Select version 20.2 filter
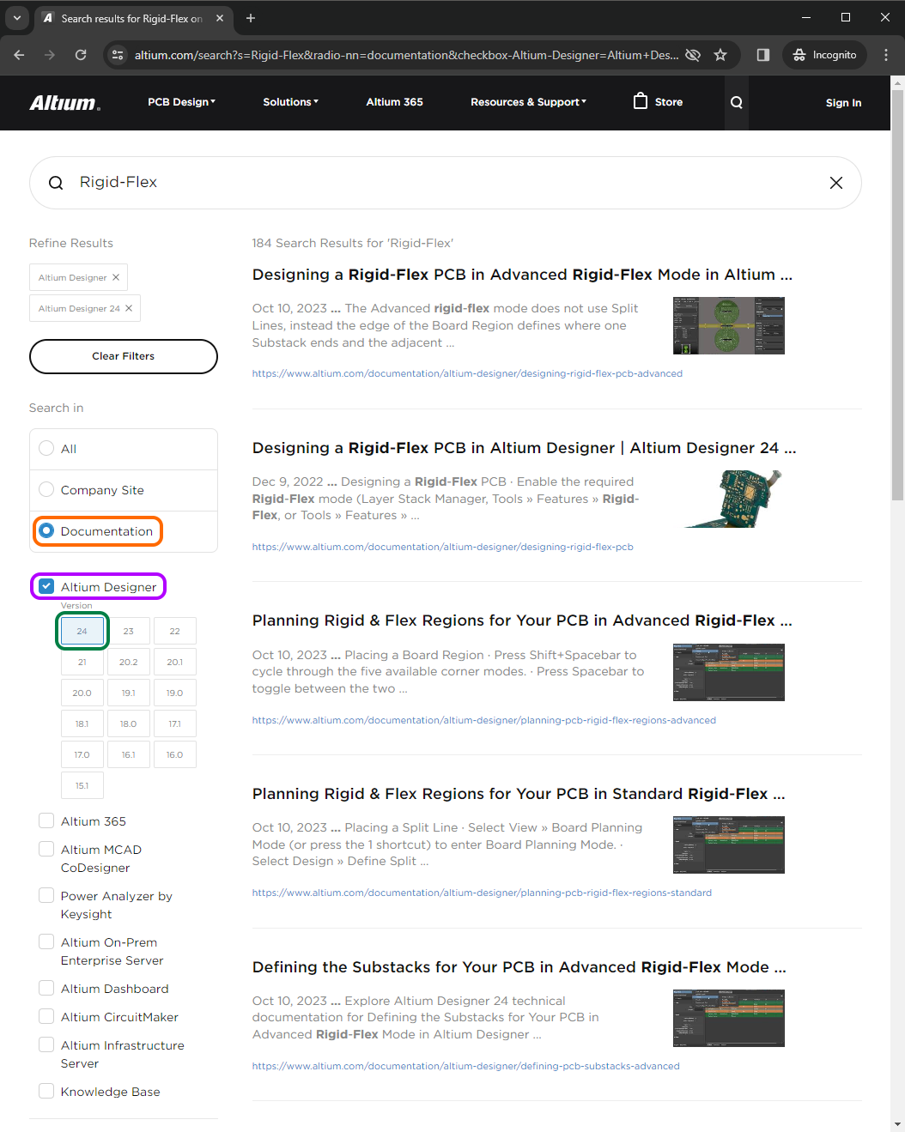 coord(129,663)
